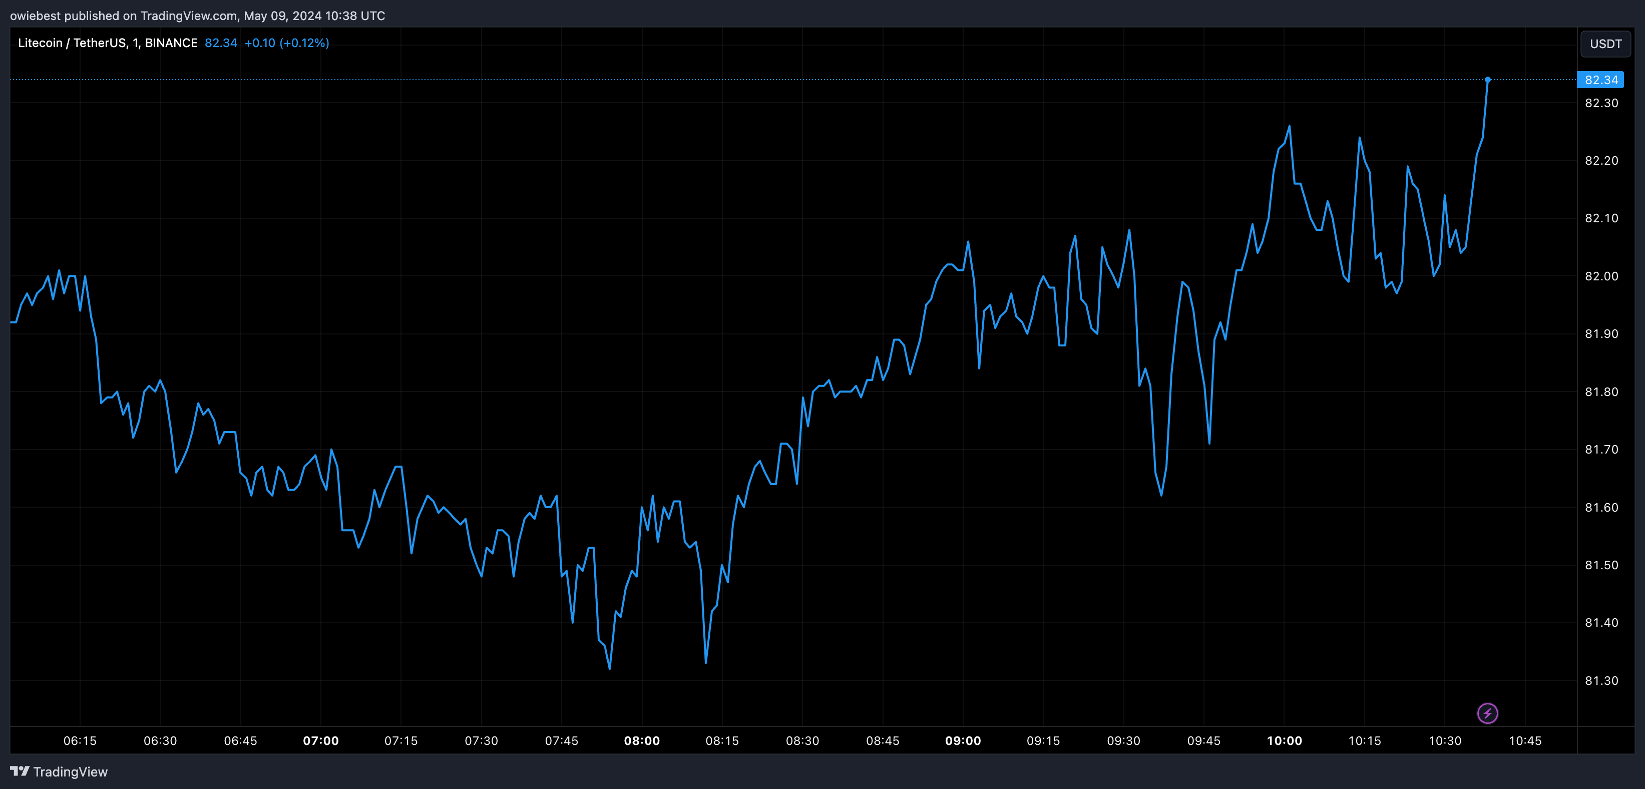This screenshot has width=1645, height=789.
Task: Select the 10:00 time axis label
Action: tap(1284, 740)
